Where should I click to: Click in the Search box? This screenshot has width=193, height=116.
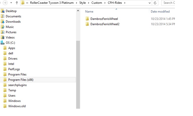(168, 3)
